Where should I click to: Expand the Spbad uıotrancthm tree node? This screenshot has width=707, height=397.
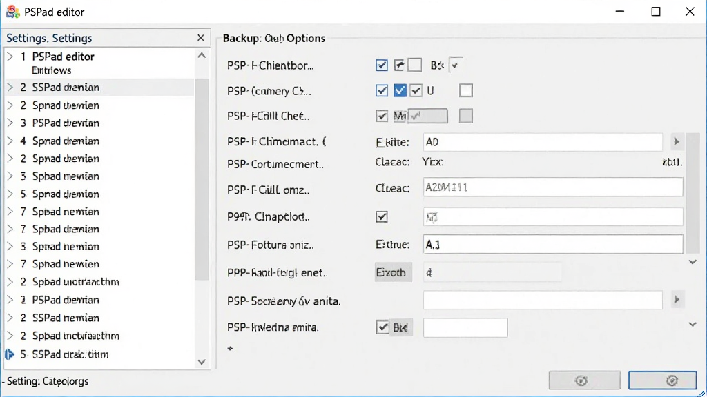tap(10, 282)
